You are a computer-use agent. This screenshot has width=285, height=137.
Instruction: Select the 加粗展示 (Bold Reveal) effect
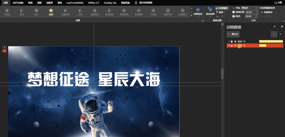click(182, 12)
